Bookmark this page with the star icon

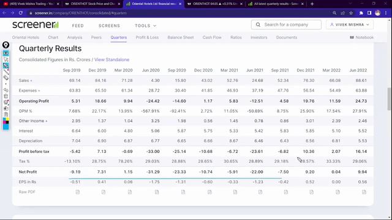(x=351, y=13)
